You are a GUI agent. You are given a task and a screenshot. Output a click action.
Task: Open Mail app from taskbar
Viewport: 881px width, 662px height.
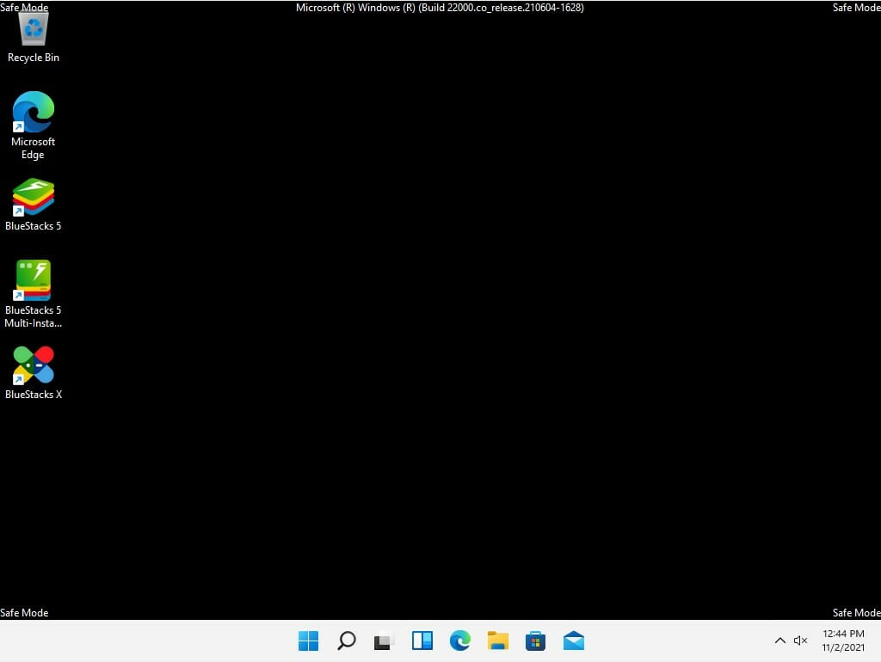click(574, 641)
